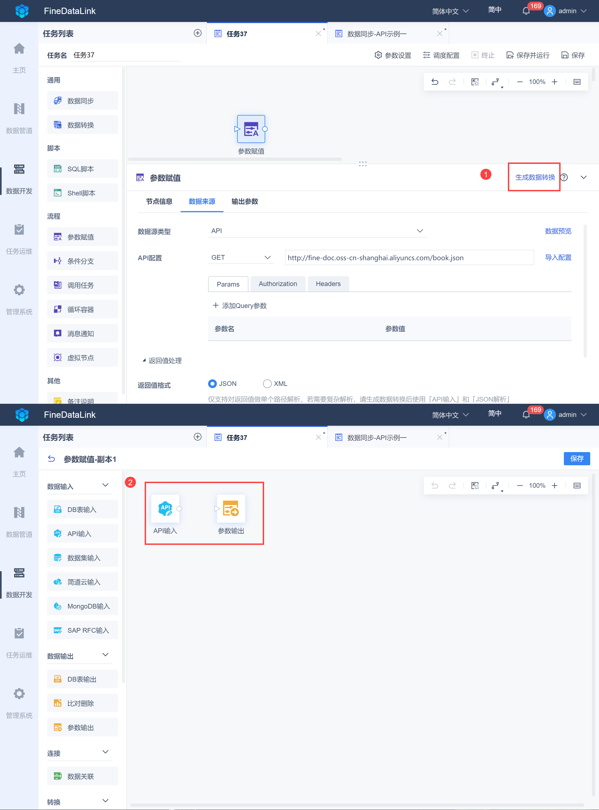Click the 生成数据转换 link
The width and height of the screenshot is (599, 810).
coord(535,177)
